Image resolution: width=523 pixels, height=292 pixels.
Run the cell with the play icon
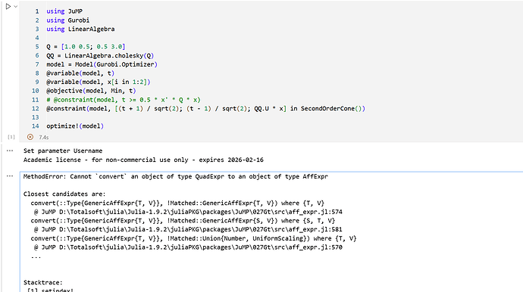[8, 6]
